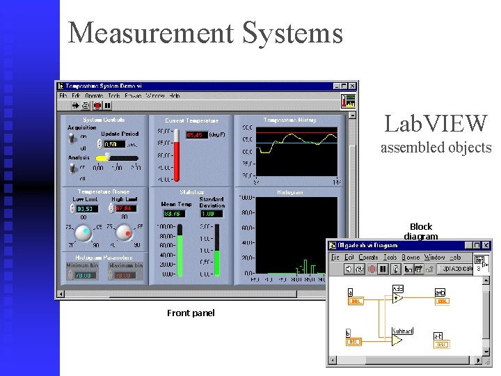Toggle the Analysis on/off switch
This screenshot has height=376, width=501.
coord(73,168)
